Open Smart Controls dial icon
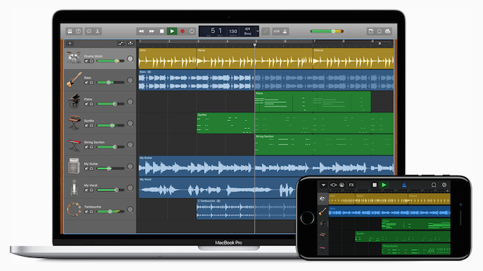 [89, 31]
